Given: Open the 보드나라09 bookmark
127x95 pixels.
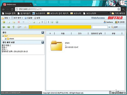Looking at the screenshot, I should coord(90,13).
